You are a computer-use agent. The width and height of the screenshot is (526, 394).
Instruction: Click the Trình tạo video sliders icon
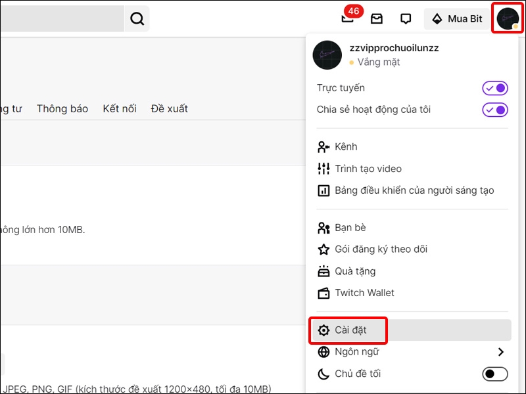tap(323, 169)
